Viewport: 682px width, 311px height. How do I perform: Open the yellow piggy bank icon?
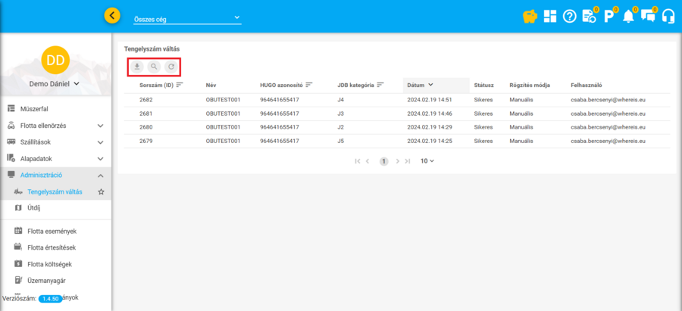[x=530, y=16]
